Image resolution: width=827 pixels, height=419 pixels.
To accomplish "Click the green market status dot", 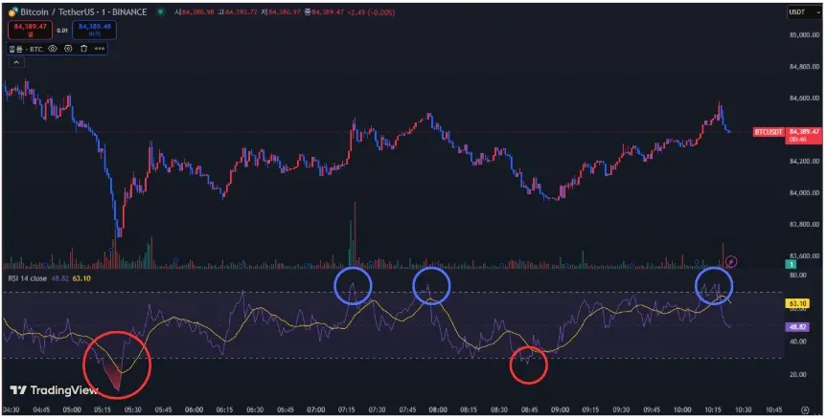I will pos(160,11).
